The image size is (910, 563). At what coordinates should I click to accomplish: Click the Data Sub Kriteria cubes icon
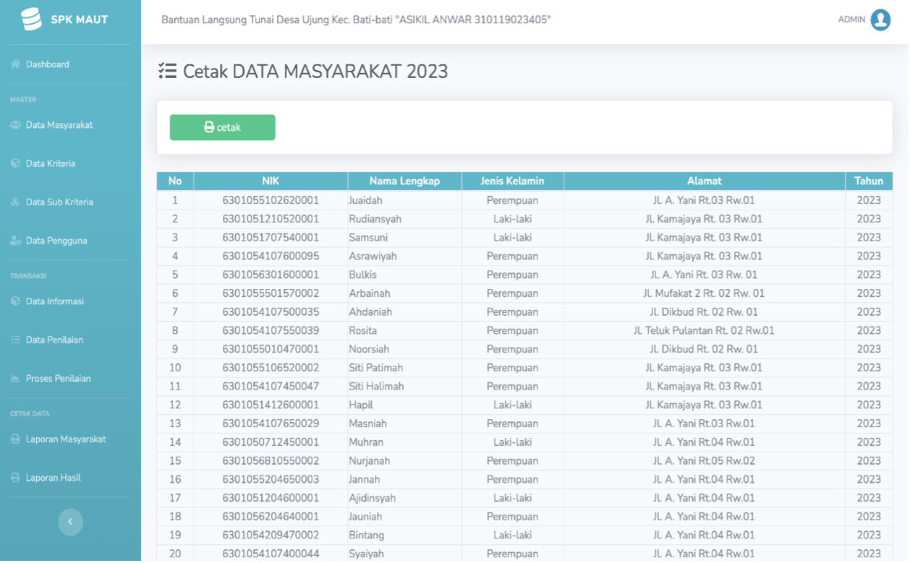pos(15,202)
